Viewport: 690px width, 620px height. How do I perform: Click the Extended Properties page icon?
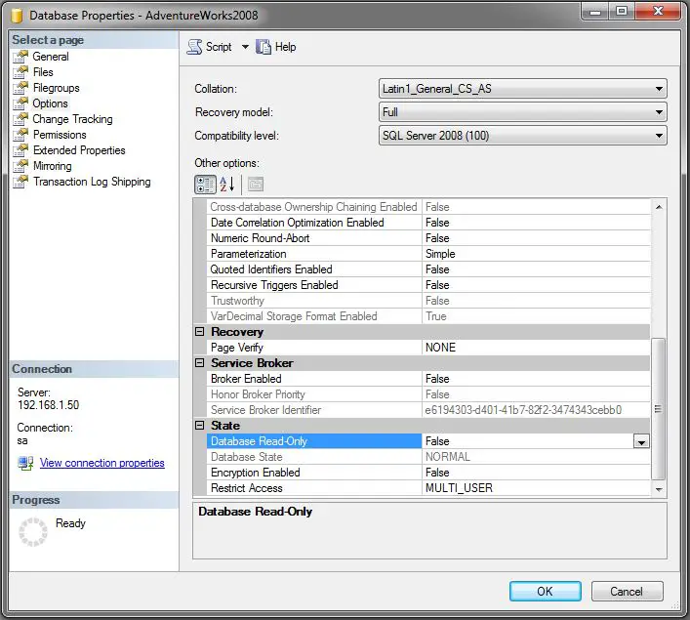pos(20,150)
